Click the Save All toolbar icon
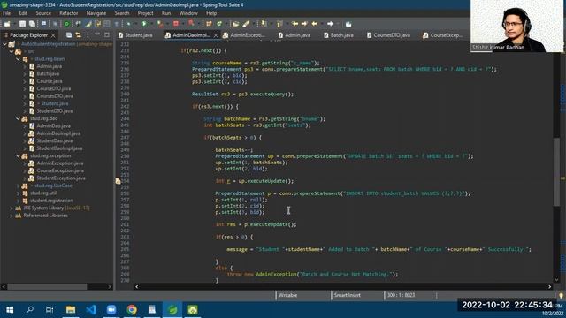The height and width of the screenshot is (318, 566). [32, 24]
